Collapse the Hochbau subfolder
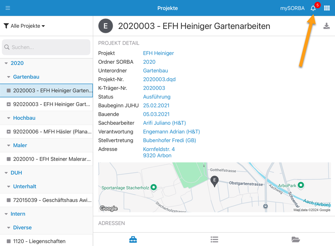Viewport: 335px width, 246px height. (x=9, y=118)
